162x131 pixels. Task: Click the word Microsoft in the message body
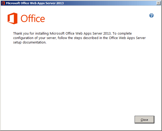57,34
